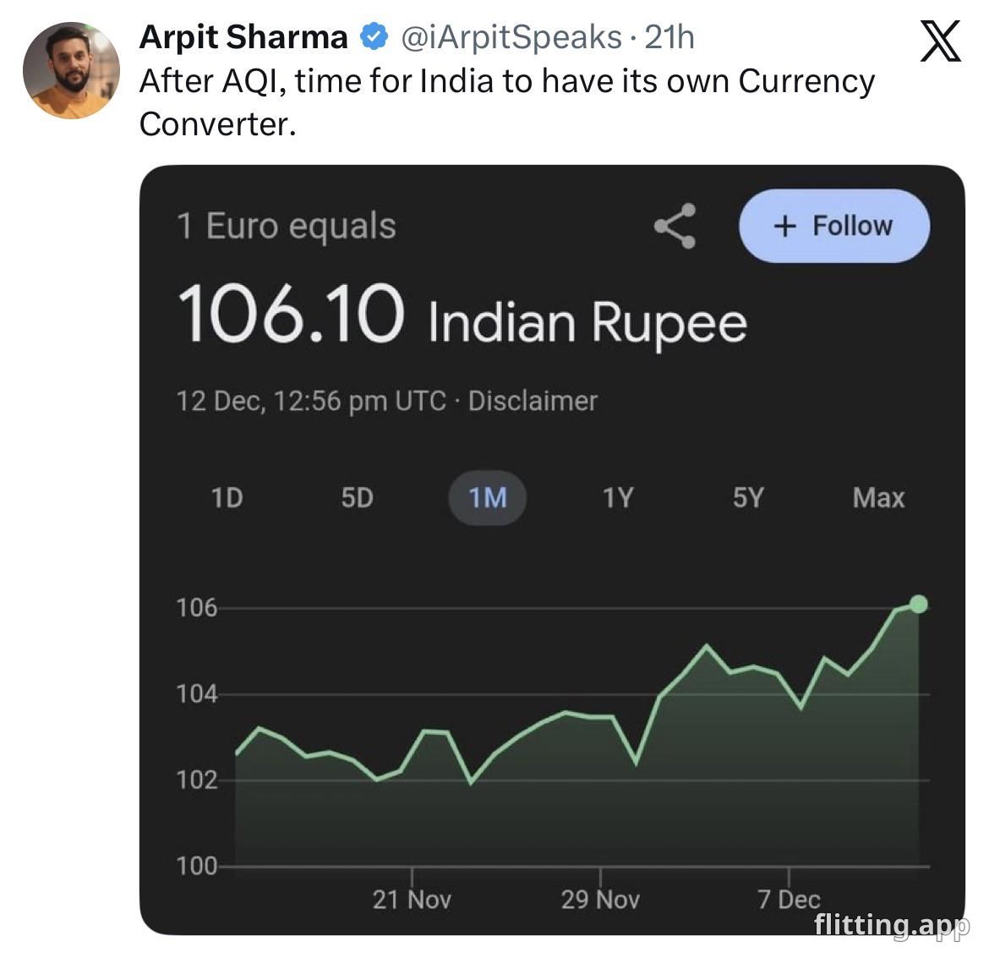
Task: Open the Disclaimer link
Action: tap(533, 401)
